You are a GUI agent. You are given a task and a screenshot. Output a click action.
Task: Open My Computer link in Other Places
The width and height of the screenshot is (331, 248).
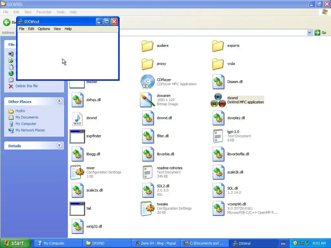[26, 124]
